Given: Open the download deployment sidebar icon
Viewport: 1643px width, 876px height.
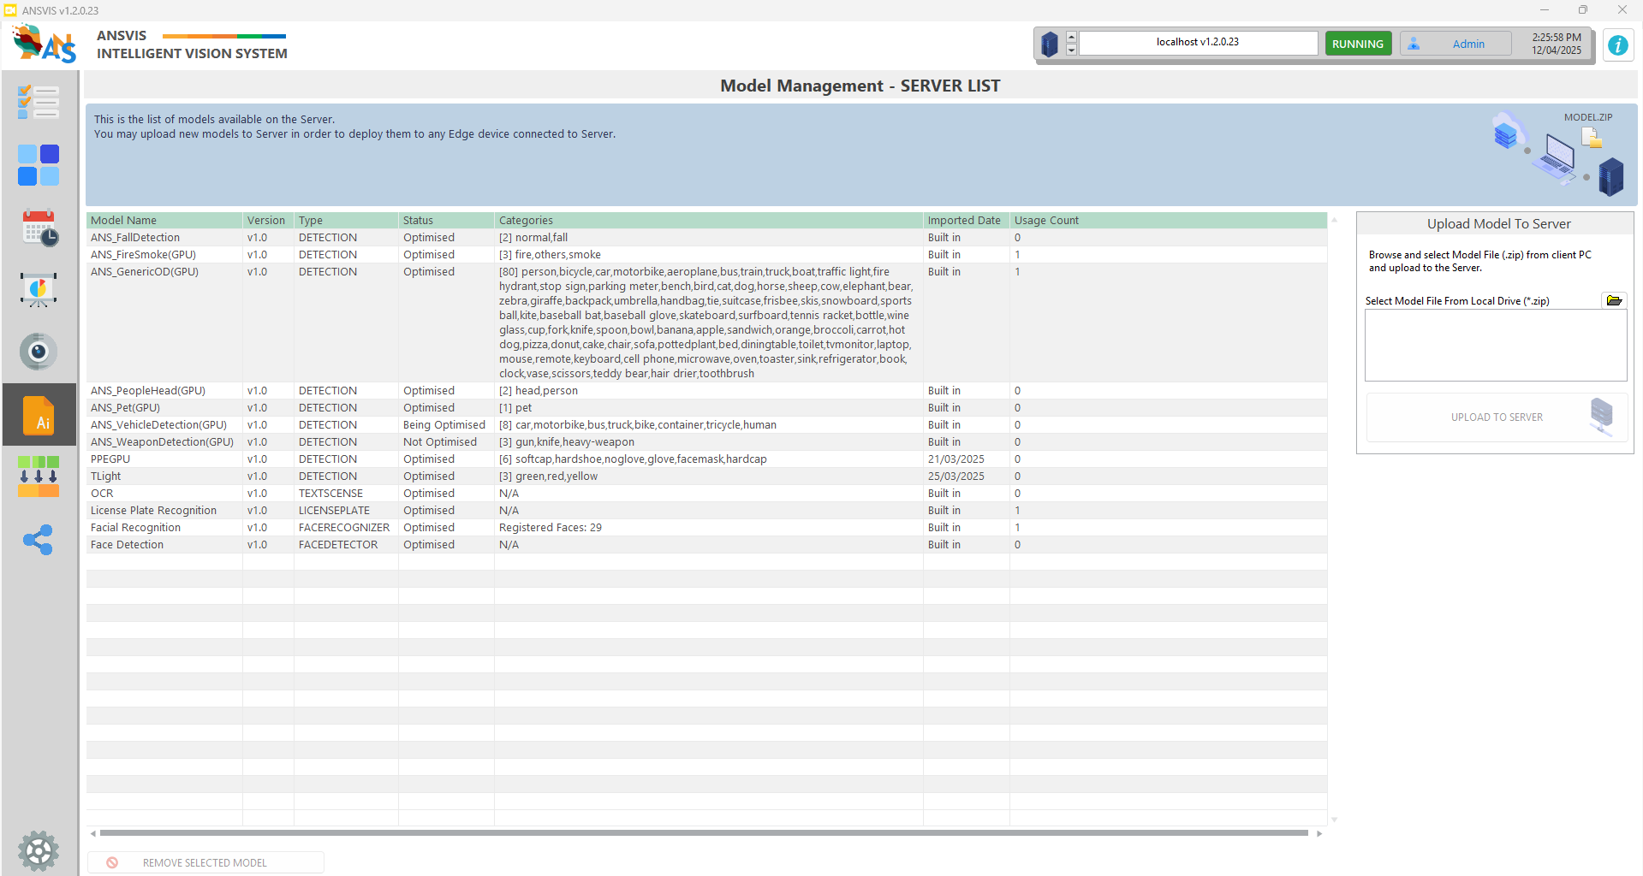Looking at the screenshot, I should tap(39, 476).
